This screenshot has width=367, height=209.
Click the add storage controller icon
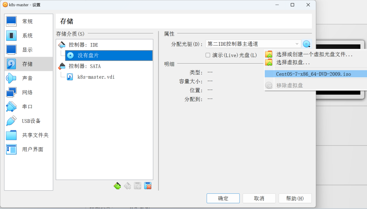(117, 186)
